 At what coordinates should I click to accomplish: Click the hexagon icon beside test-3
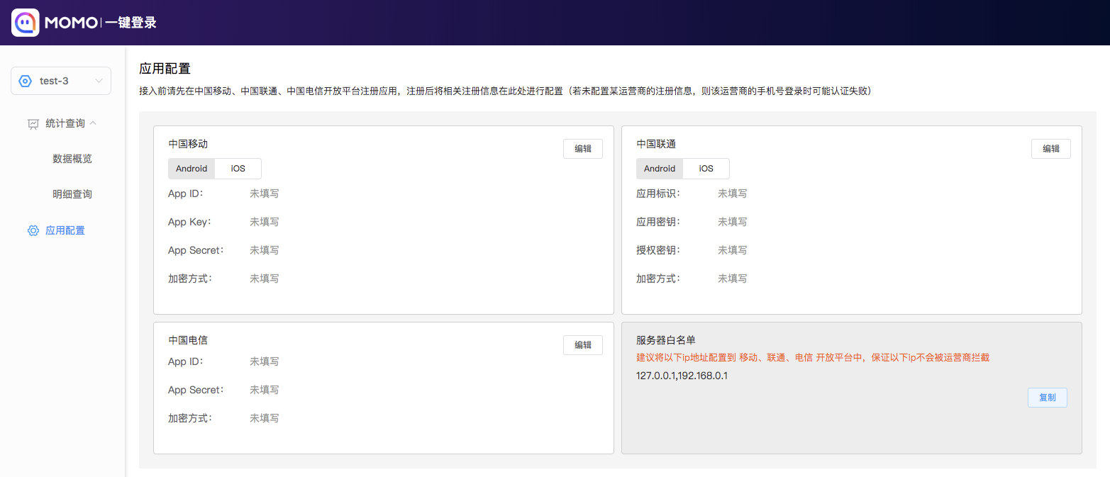point(26,81)
